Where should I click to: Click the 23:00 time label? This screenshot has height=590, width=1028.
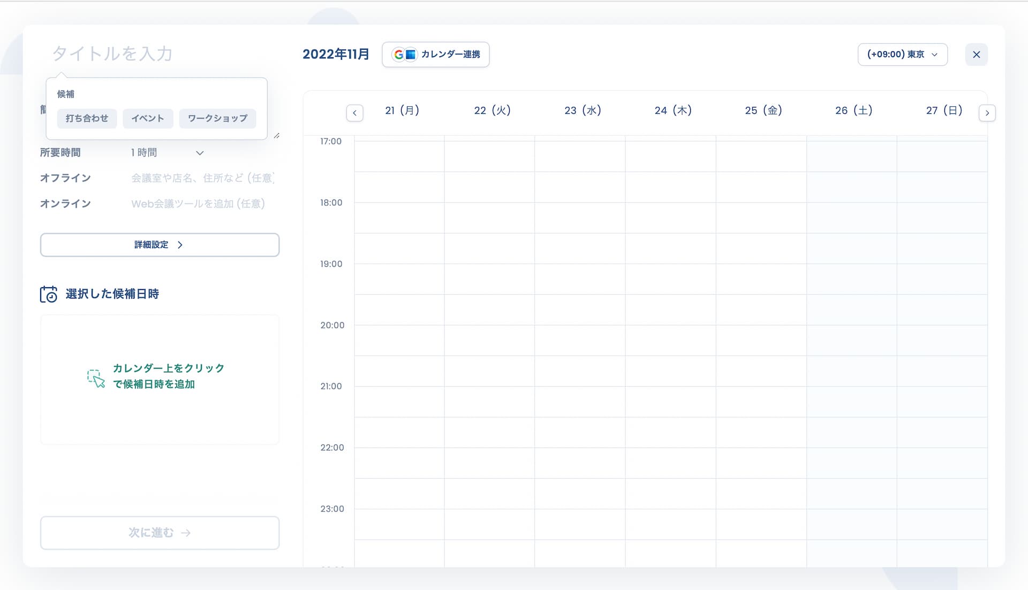coord(332,509)
